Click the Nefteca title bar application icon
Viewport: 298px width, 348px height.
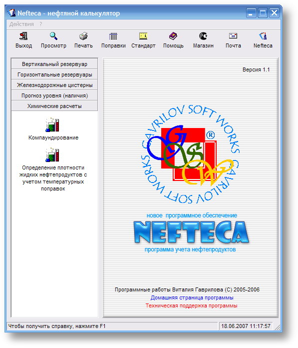[x=11, y=13]
